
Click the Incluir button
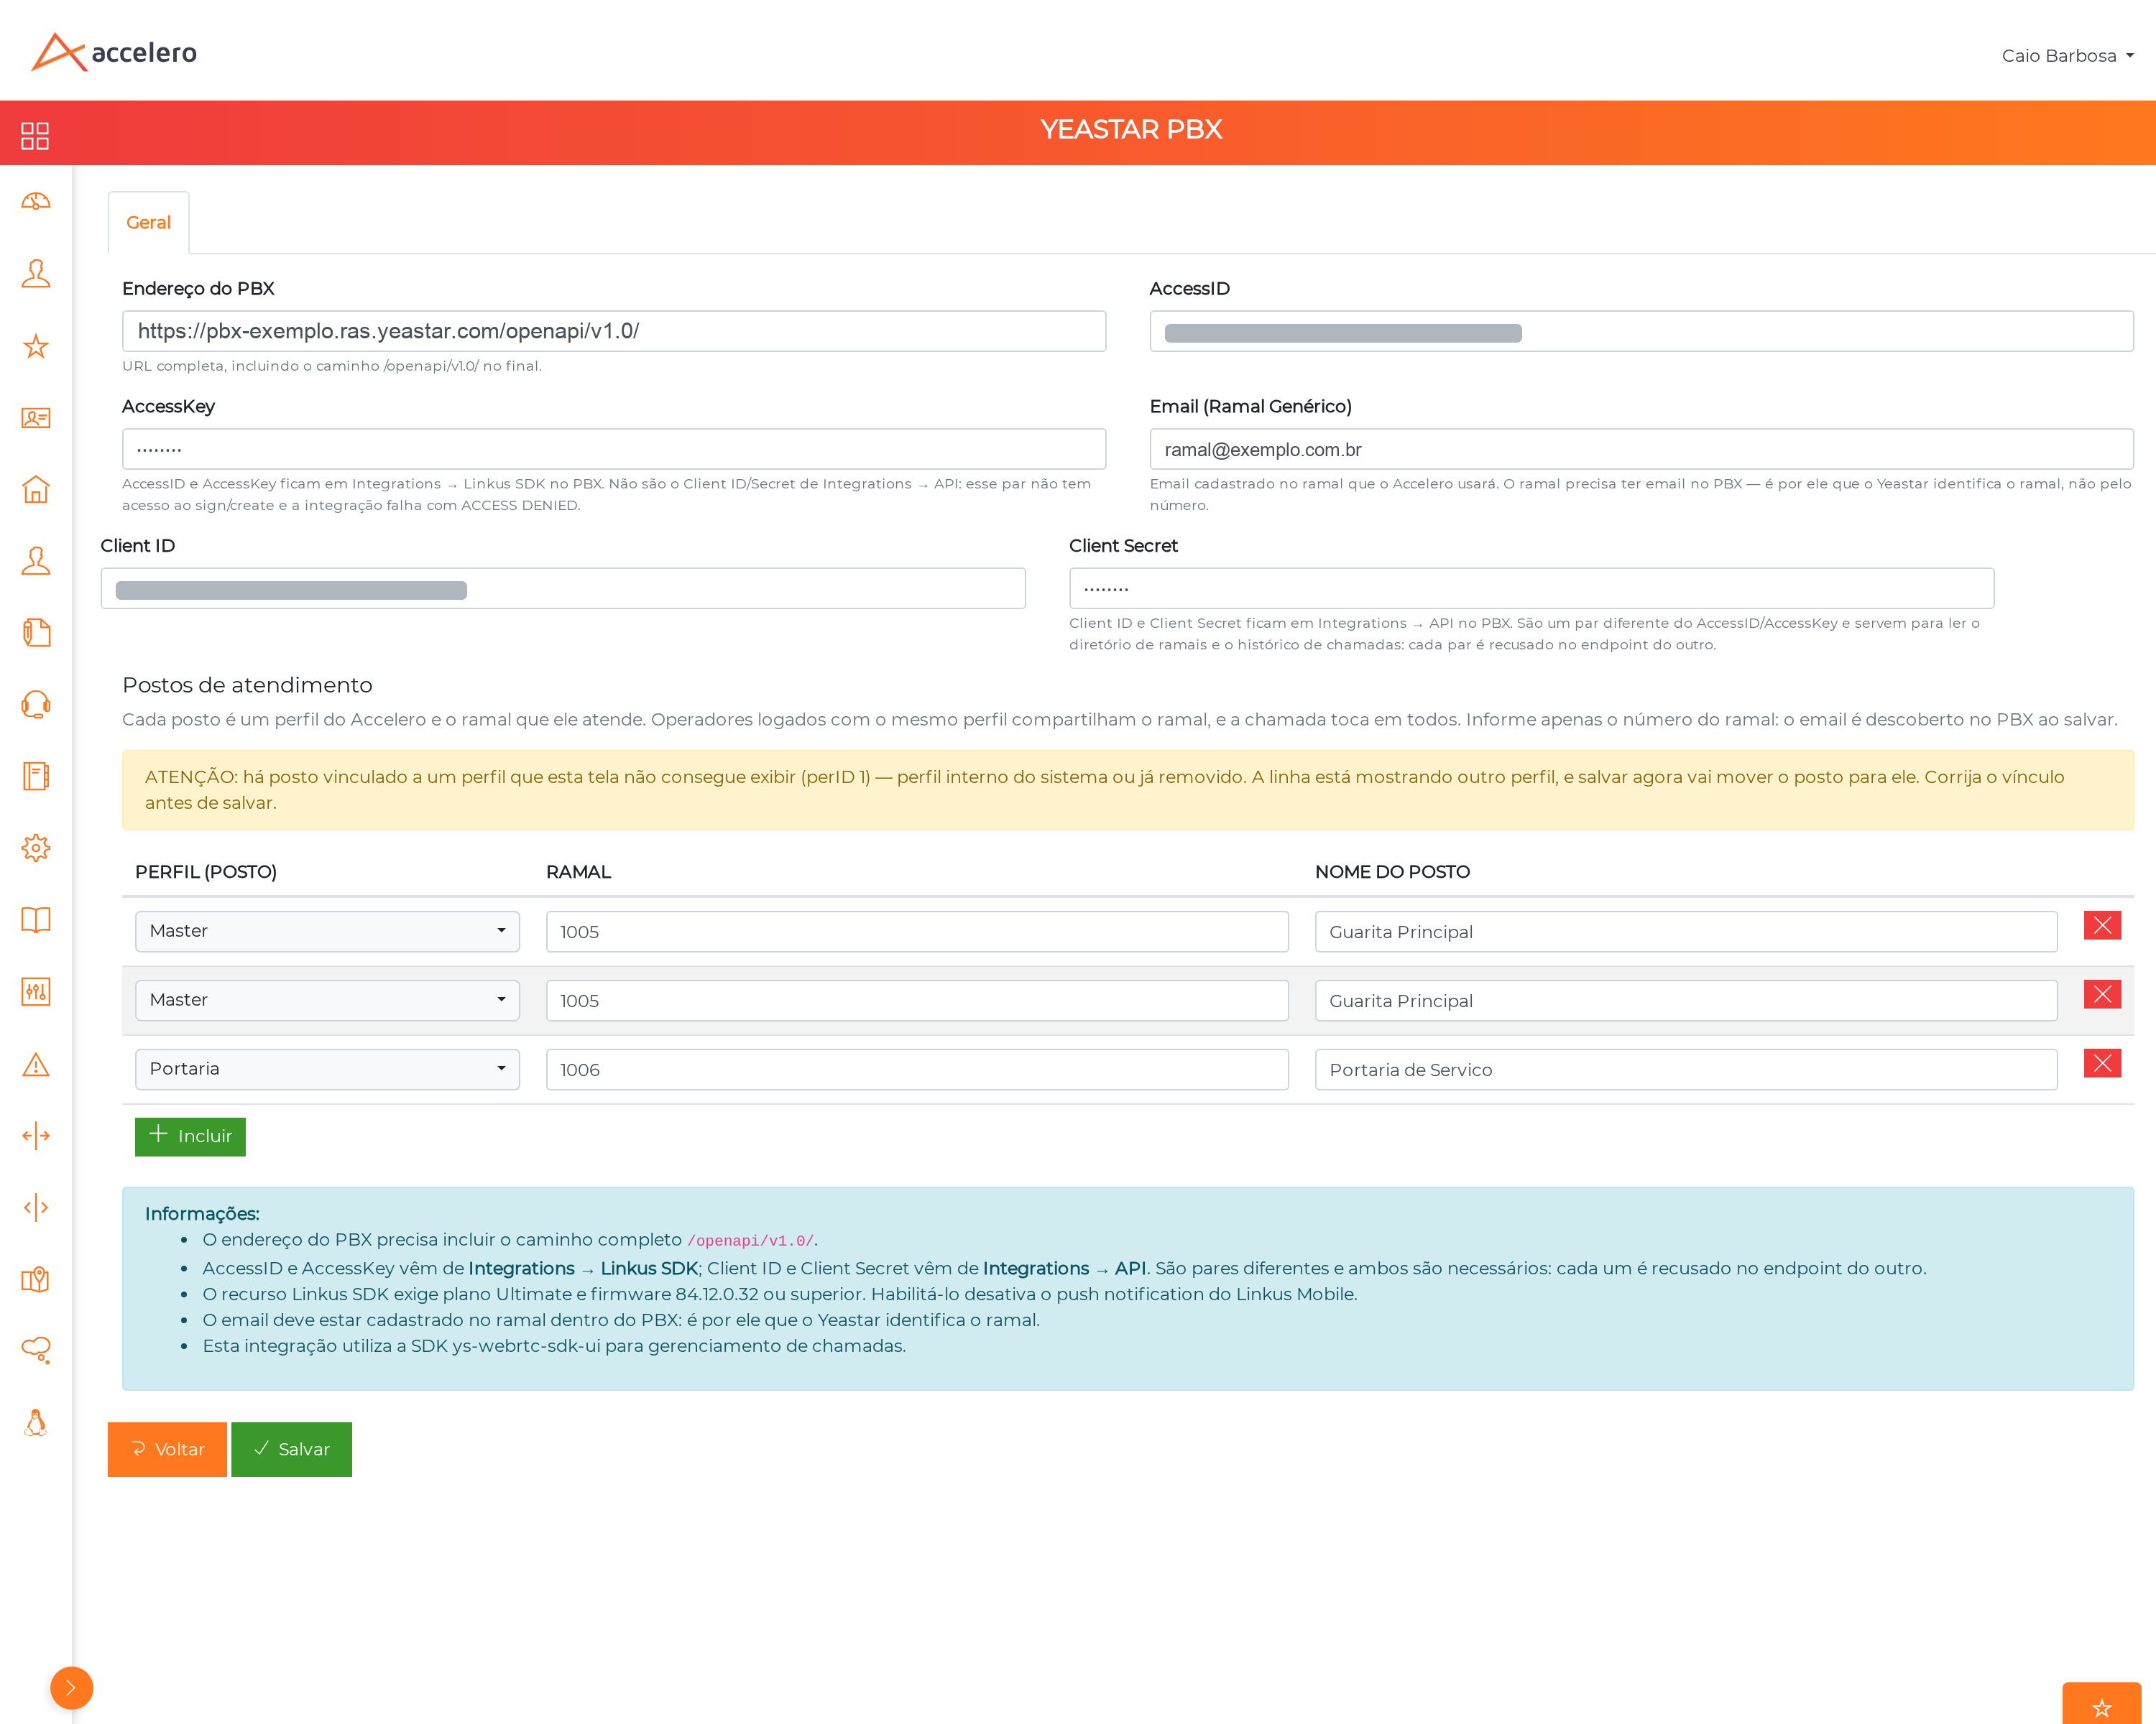(190, 1136)
